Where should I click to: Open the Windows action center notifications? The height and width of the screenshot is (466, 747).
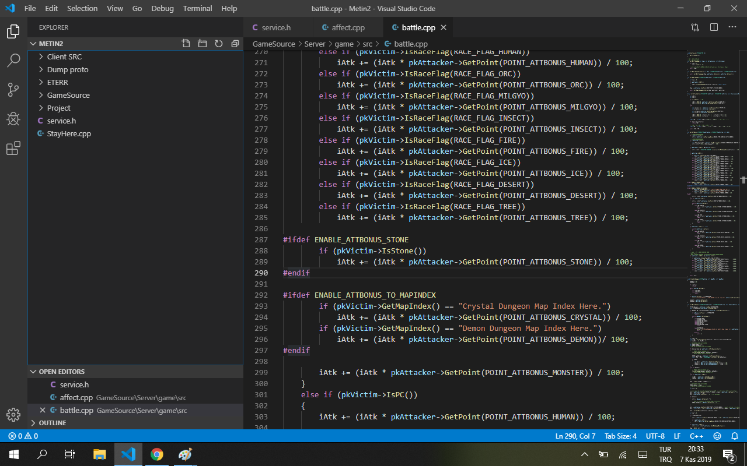coord(728,454)
